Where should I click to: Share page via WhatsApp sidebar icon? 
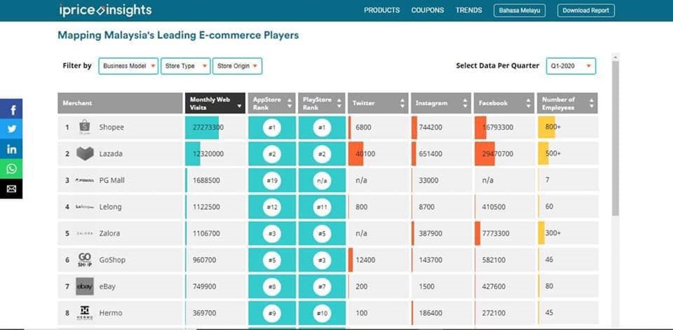11,169
